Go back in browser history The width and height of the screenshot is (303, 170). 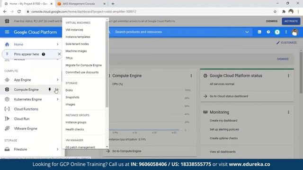pyautogui.click(x=5, y=11)
